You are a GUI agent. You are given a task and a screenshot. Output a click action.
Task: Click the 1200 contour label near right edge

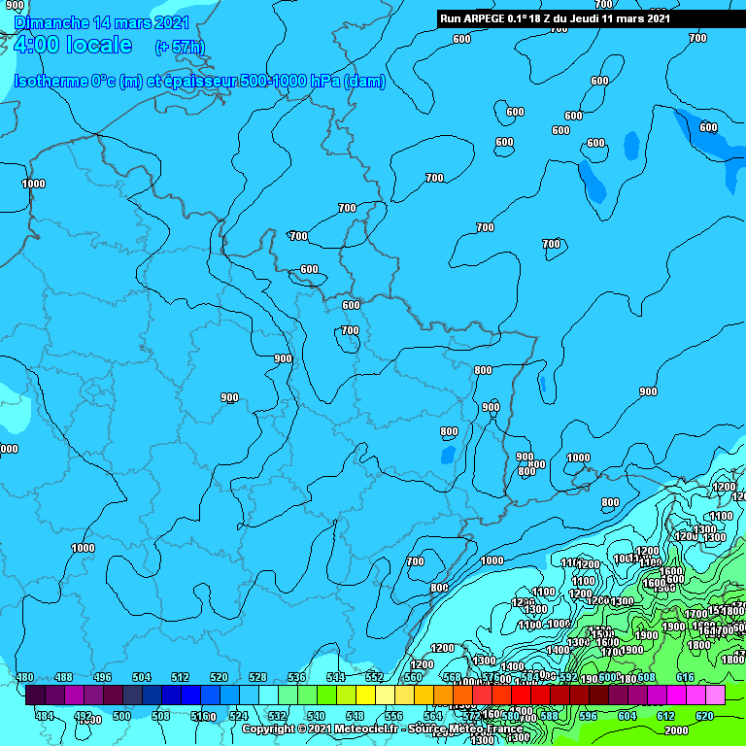724,487
